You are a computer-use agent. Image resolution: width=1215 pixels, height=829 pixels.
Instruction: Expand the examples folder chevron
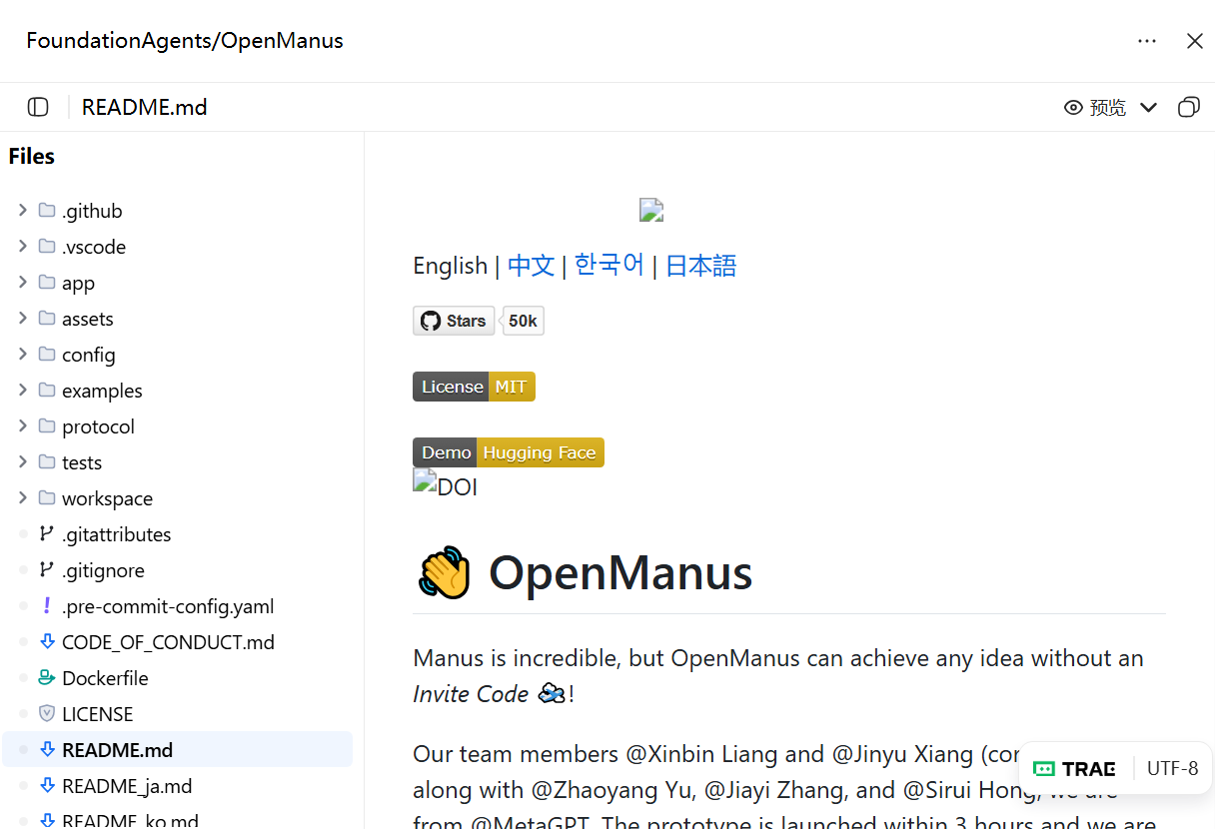[23, 391]
